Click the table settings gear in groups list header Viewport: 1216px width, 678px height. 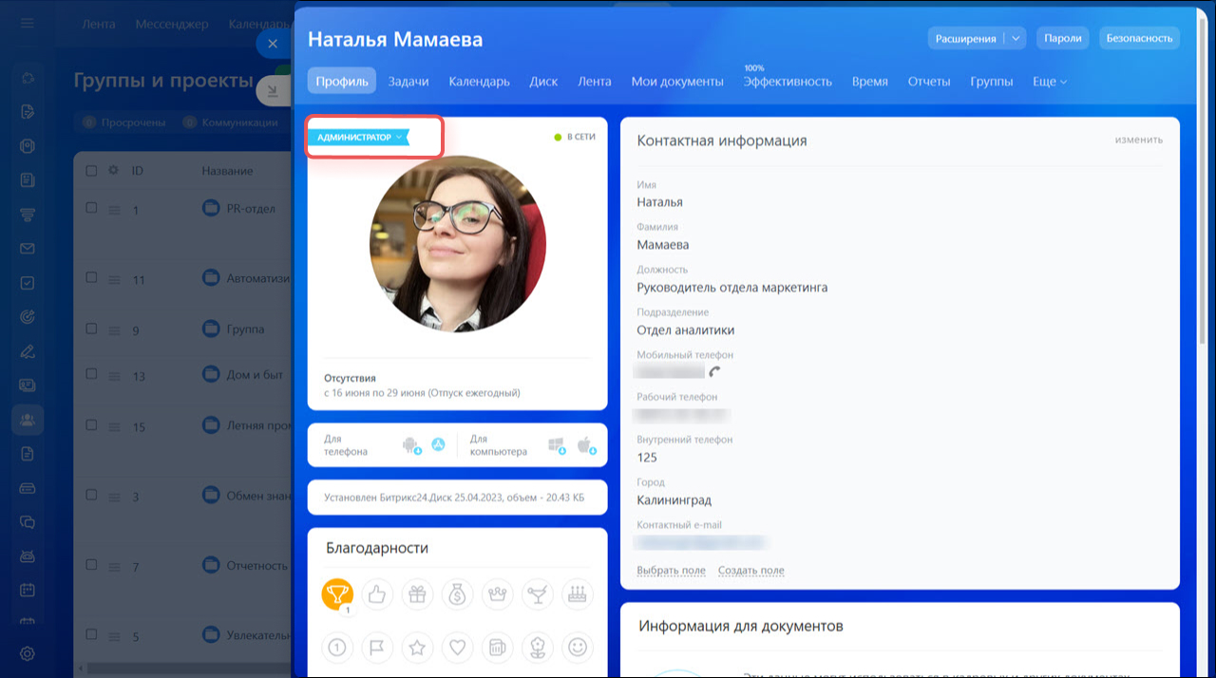(113, 171)
